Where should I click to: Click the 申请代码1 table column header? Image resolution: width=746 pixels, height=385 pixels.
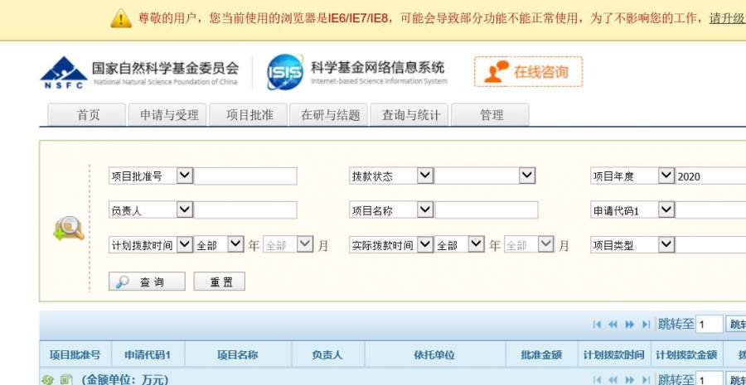pos(148,354)
